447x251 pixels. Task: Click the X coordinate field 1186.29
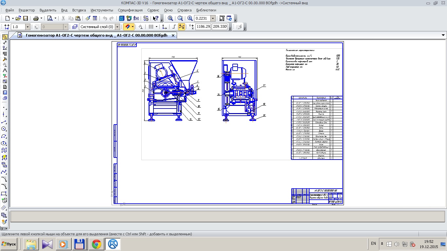[203, 27]
